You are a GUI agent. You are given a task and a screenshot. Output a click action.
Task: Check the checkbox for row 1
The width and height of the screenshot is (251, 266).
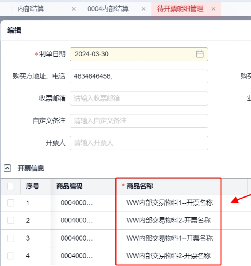click(11, 203)
